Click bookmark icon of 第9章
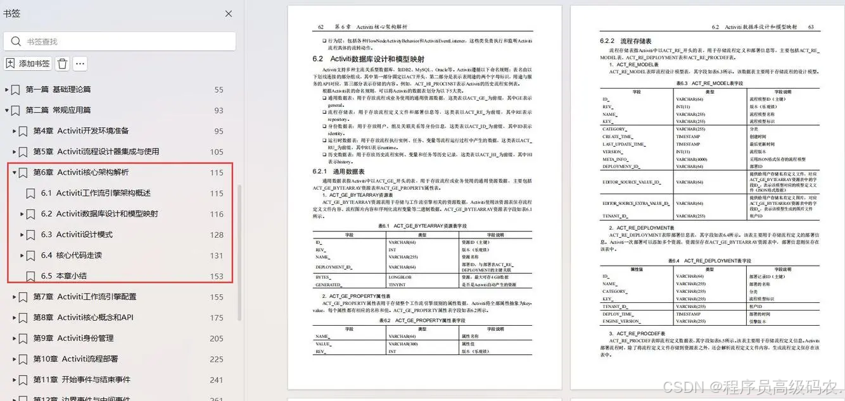 (23, 338)
